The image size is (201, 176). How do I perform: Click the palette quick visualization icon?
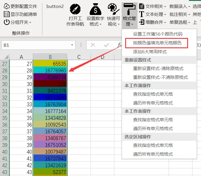[x=113, y=9]
